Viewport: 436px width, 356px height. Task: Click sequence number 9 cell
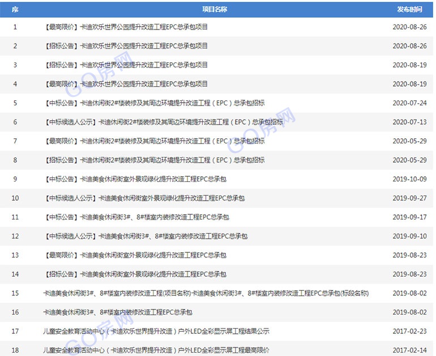15,179
